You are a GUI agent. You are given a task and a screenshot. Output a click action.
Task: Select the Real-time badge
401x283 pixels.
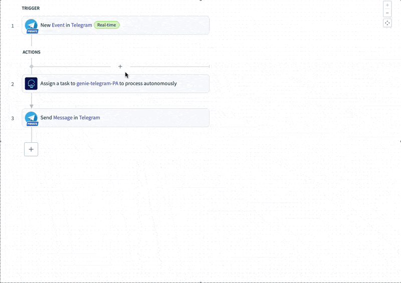pos(107,25)
